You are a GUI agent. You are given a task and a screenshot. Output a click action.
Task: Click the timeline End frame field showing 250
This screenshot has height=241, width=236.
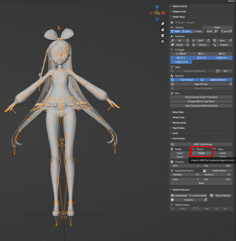[217, 166]
